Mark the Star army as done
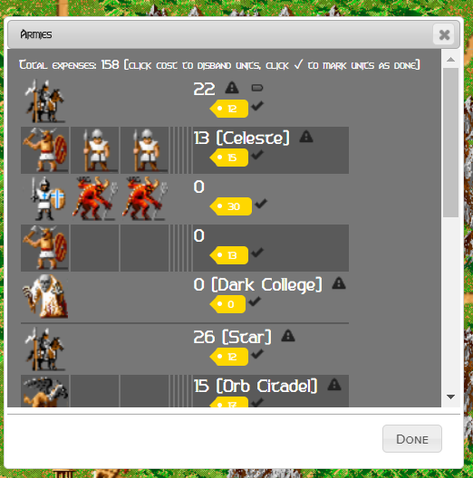 [257, 354]
